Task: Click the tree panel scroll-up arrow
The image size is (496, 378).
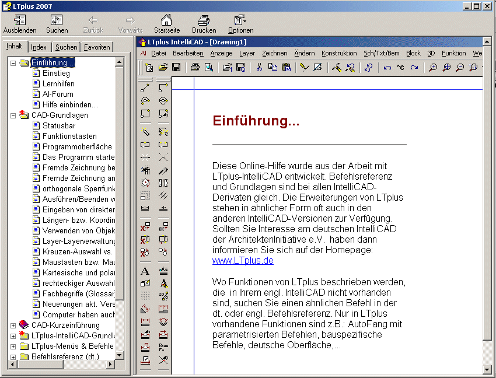Action: click(119, 62)
